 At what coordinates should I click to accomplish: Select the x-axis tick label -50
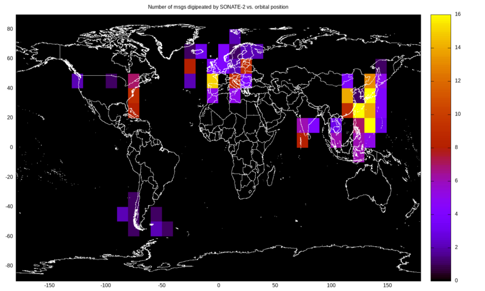coord(162,285)
